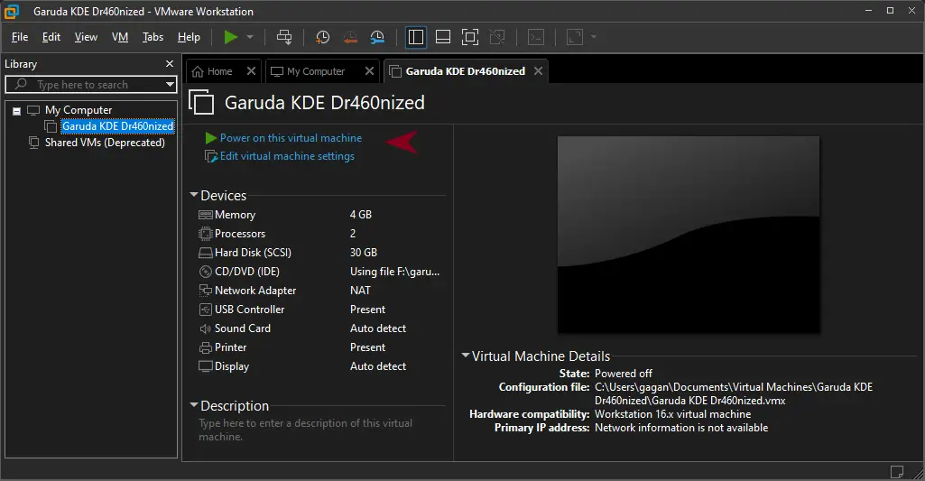Close the My Computer tab
Screen dimensions: 925x481
click(369, 70)
